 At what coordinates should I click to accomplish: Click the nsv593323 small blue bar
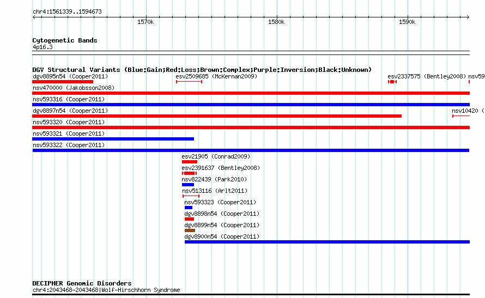[189, 208]
